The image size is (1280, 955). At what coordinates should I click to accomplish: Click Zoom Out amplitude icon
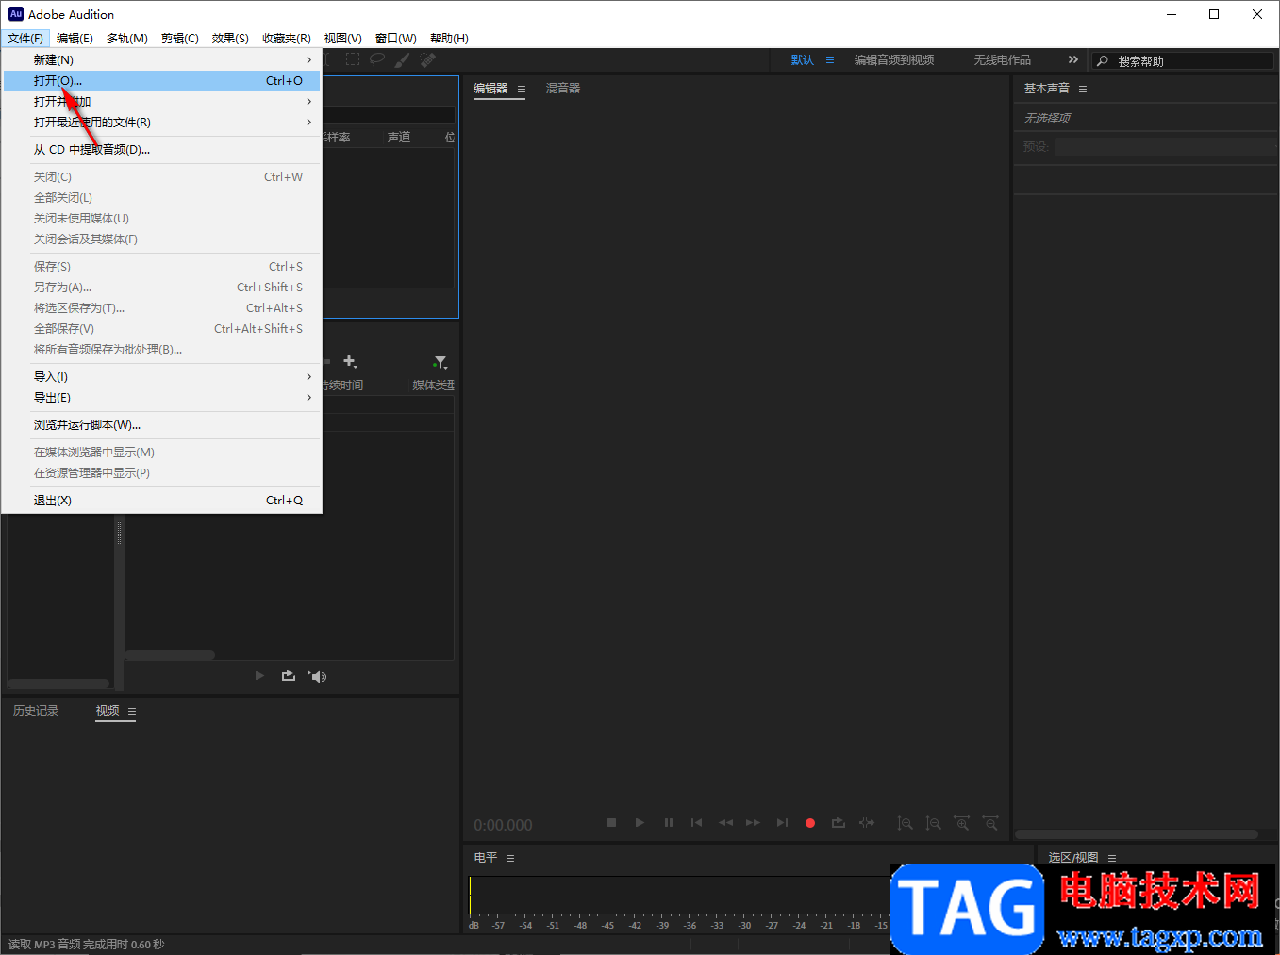pos(933,823)
